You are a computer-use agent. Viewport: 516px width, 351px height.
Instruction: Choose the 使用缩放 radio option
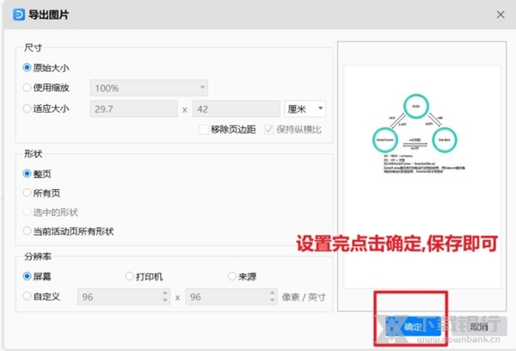coord(27,88)
